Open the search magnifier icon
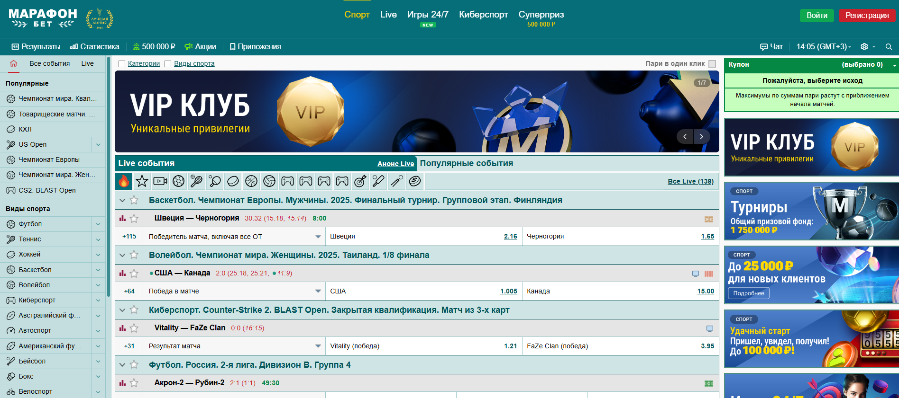The height and width of the screenshot is (398, 899). point(889,47)
